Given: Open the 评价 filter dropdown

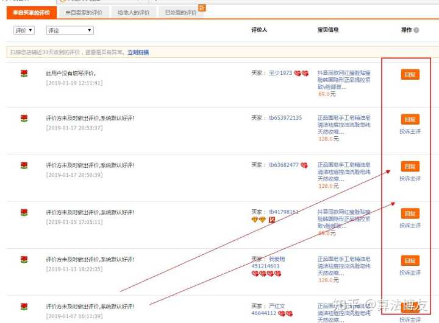Looking at the screenshot, I should pyautogui.click(x=24, y=30).
